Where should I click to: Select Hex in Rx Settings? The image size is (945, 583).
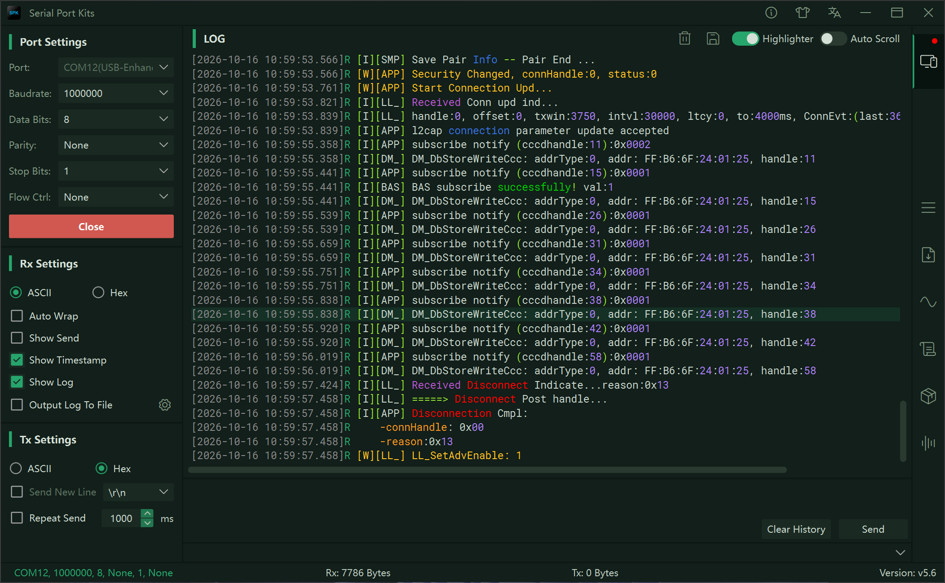[x=98, y=293]
